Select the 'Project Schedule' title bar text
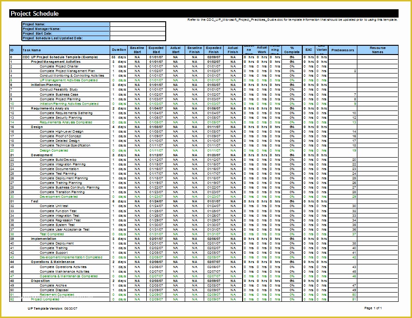This screenshot has width=412, height=318. [x=35, y=14]
